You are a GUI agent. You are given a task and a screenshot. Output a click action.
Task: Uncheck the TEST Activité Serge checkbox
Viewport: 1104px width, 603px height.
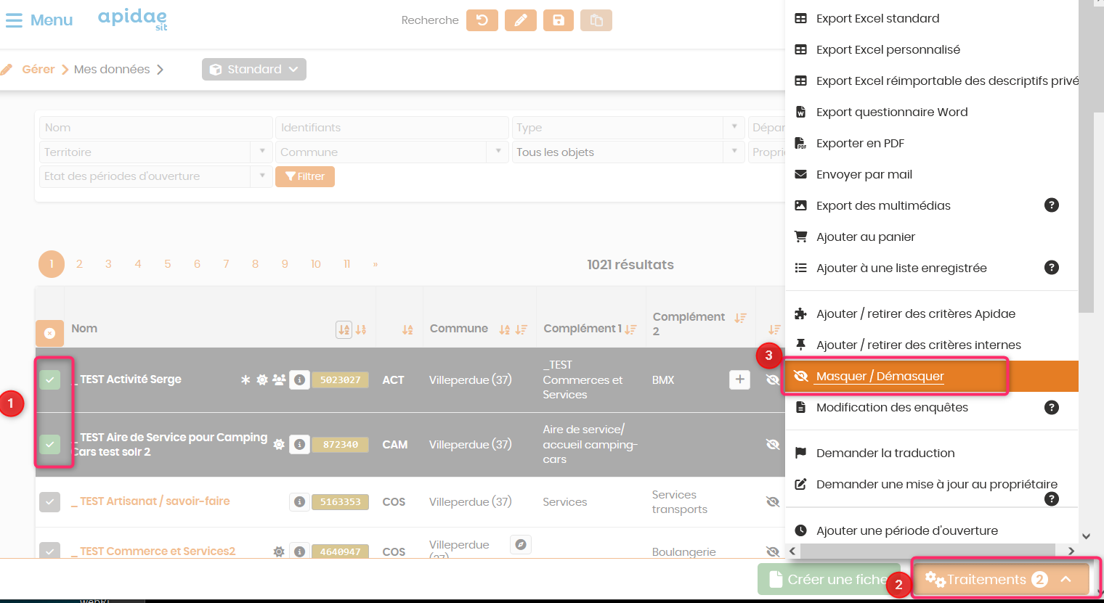pyautogui.click(x=49, y=380)
